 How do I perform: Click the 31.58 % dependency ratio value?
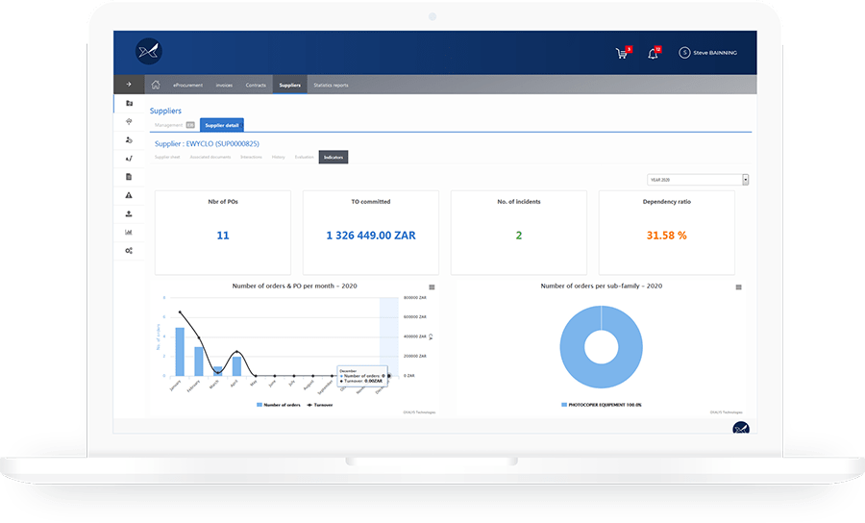pyautogui.click(x=666, y=236)
